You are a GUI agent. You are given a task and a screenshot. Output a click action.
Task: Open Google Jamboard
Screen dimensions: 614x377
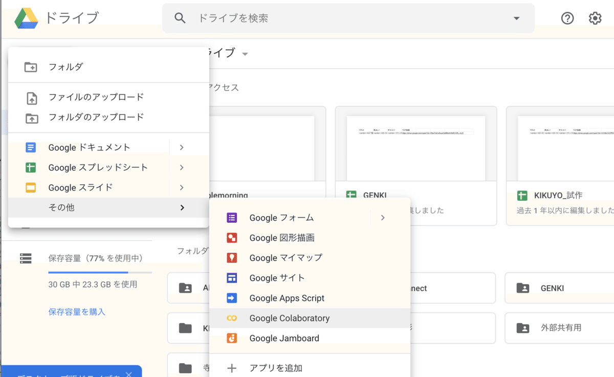(x=283, y=338)
